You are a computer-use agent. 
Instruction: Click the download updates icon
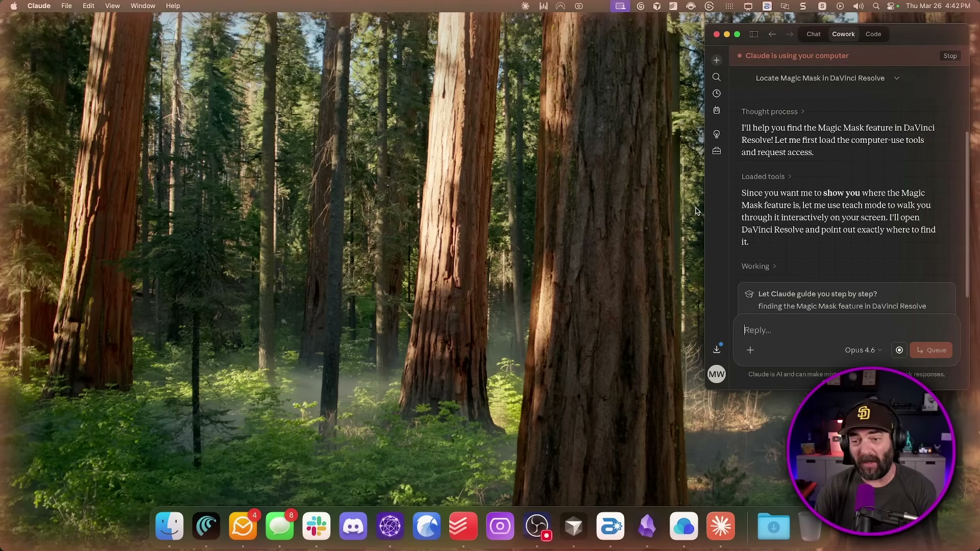[x=717, y=349]
